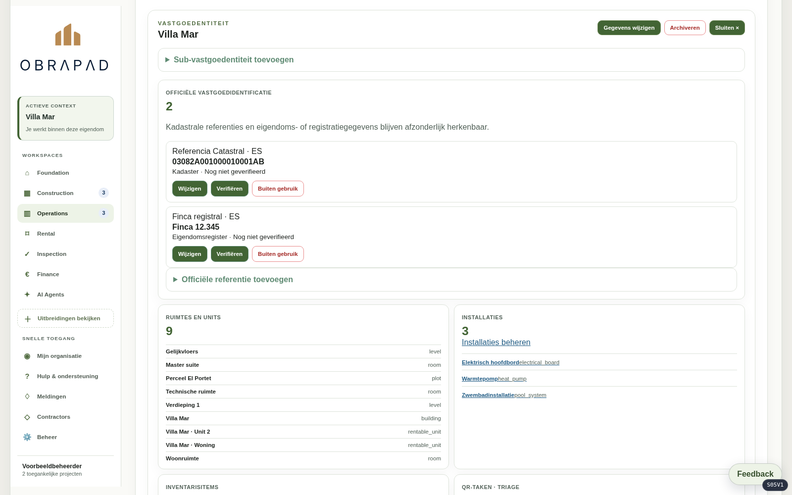Select the Master suite row
The width and height of the screenshot is (792, 495).
[x=303, y=365]
